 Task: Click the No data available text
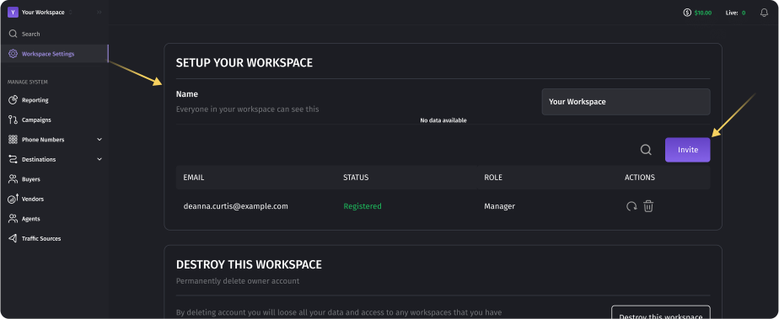click(x=443, y=120)
